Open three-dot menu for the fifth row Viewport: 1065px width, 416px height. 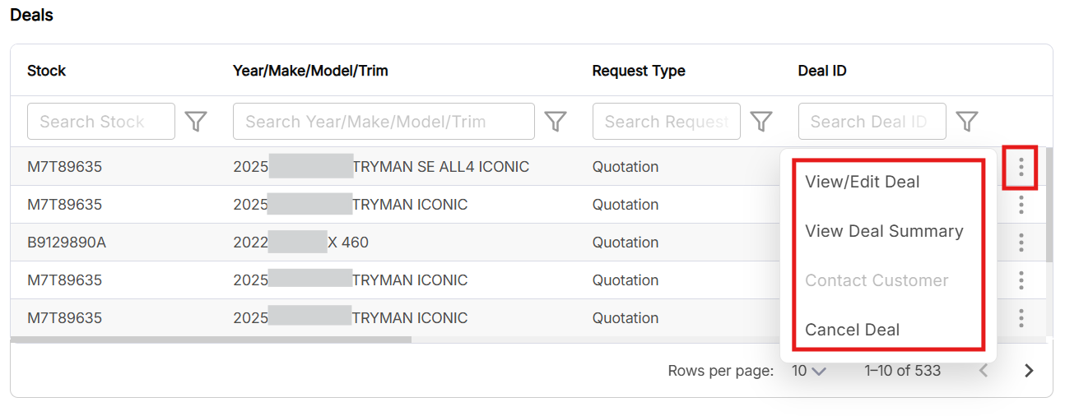(1021, 318)
